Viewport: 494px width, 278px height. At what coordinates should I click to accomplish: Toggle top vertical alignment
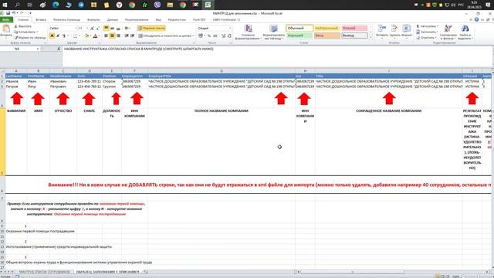(x=107, y=28)
